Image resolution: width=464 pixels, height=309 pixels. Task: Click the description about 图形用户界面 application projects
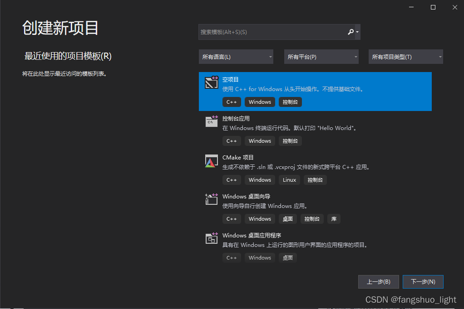click(x=295, y=245)
